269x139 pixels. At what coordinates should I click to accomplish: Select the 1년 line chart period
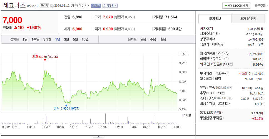click(x=58, y=39)
